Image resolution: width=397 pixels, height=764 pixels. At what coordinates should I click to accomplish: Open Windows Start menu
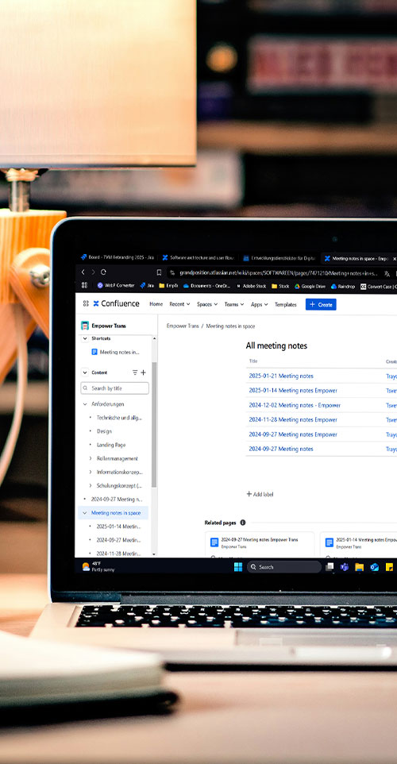coord(238,567)
